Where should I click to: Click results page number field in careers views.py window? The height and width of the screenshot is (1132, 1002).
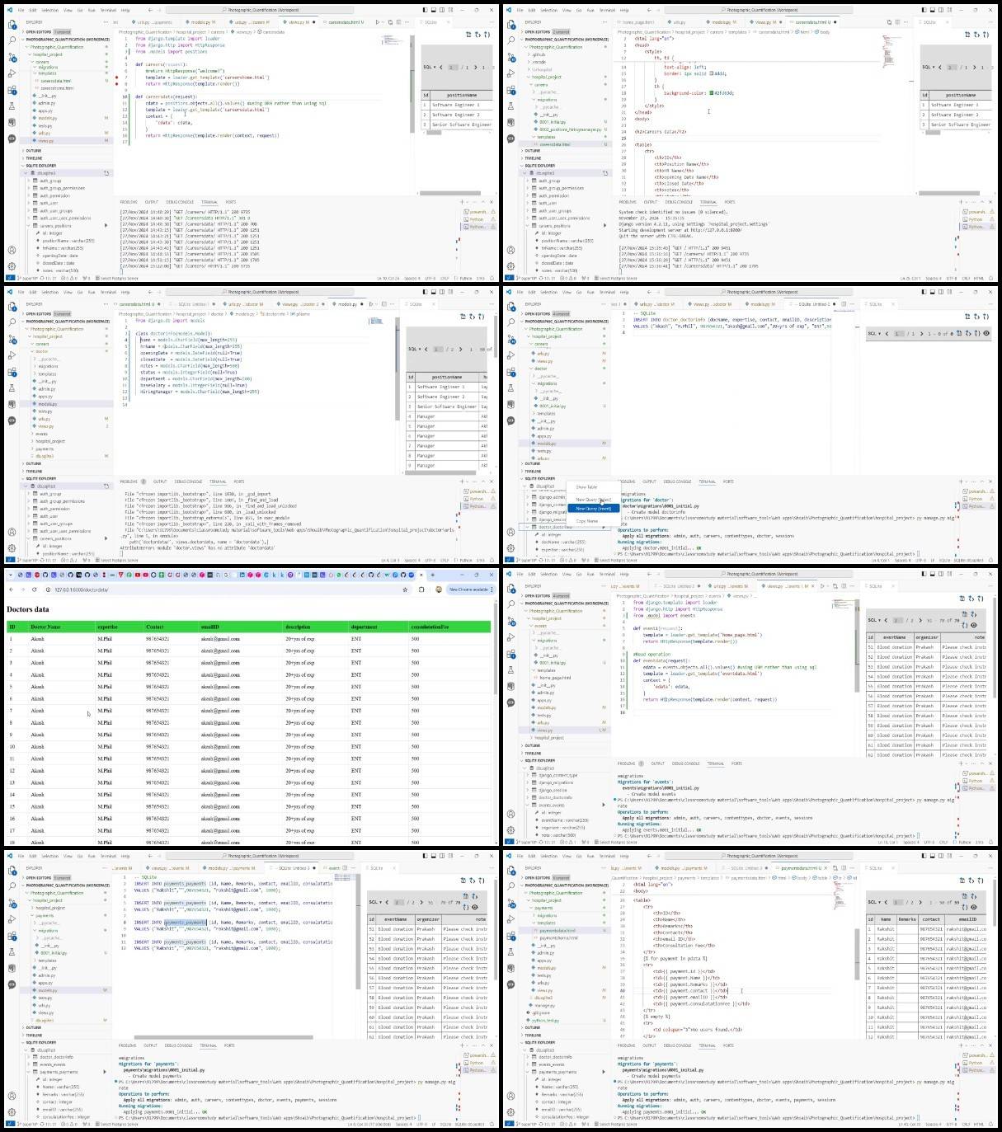(x=453, y=67)
